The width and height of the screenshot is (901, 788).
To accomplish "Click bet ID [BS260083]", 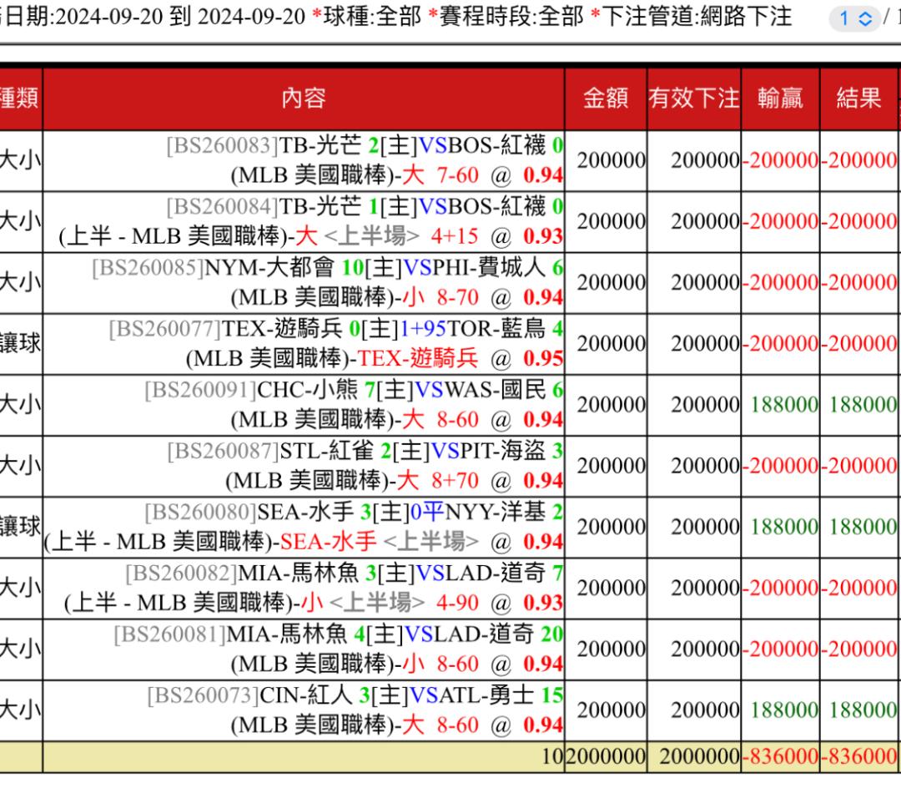I will [x=223, y=146].
